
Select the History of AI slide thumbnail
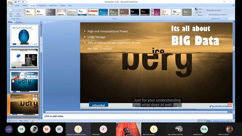(x=24, y=59)
